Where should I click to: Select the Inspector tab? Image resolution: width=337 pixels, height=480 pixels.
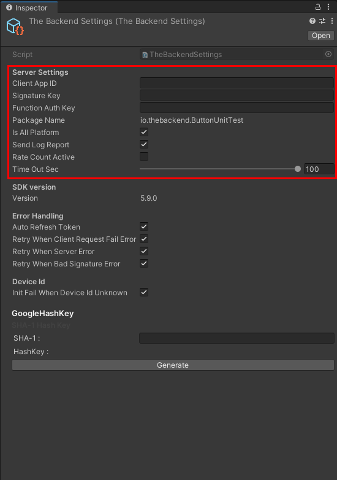(28, 7)
